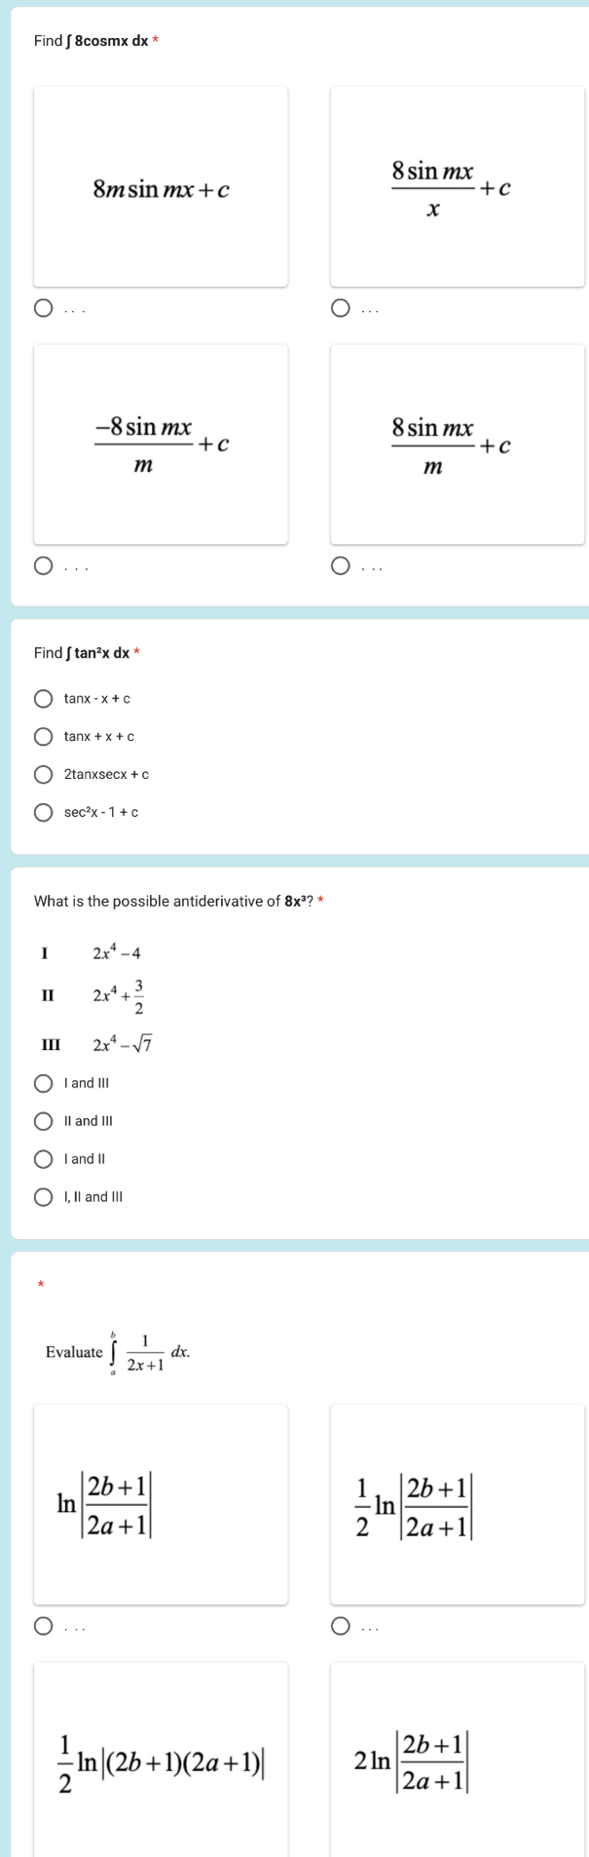Choose radio button below positive 8 sin mx over m
Viewport: 589px width, 1857px height.
point(340,567)
